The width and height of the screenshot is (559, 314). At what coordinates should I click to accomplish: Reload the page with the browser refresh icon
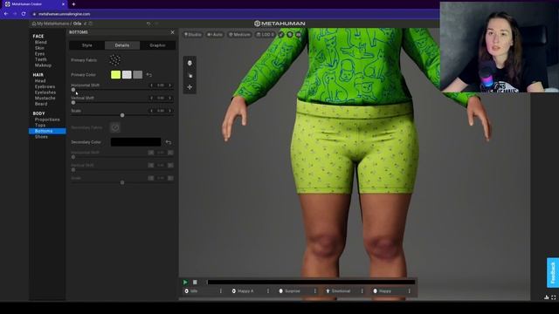coord(24,14)
